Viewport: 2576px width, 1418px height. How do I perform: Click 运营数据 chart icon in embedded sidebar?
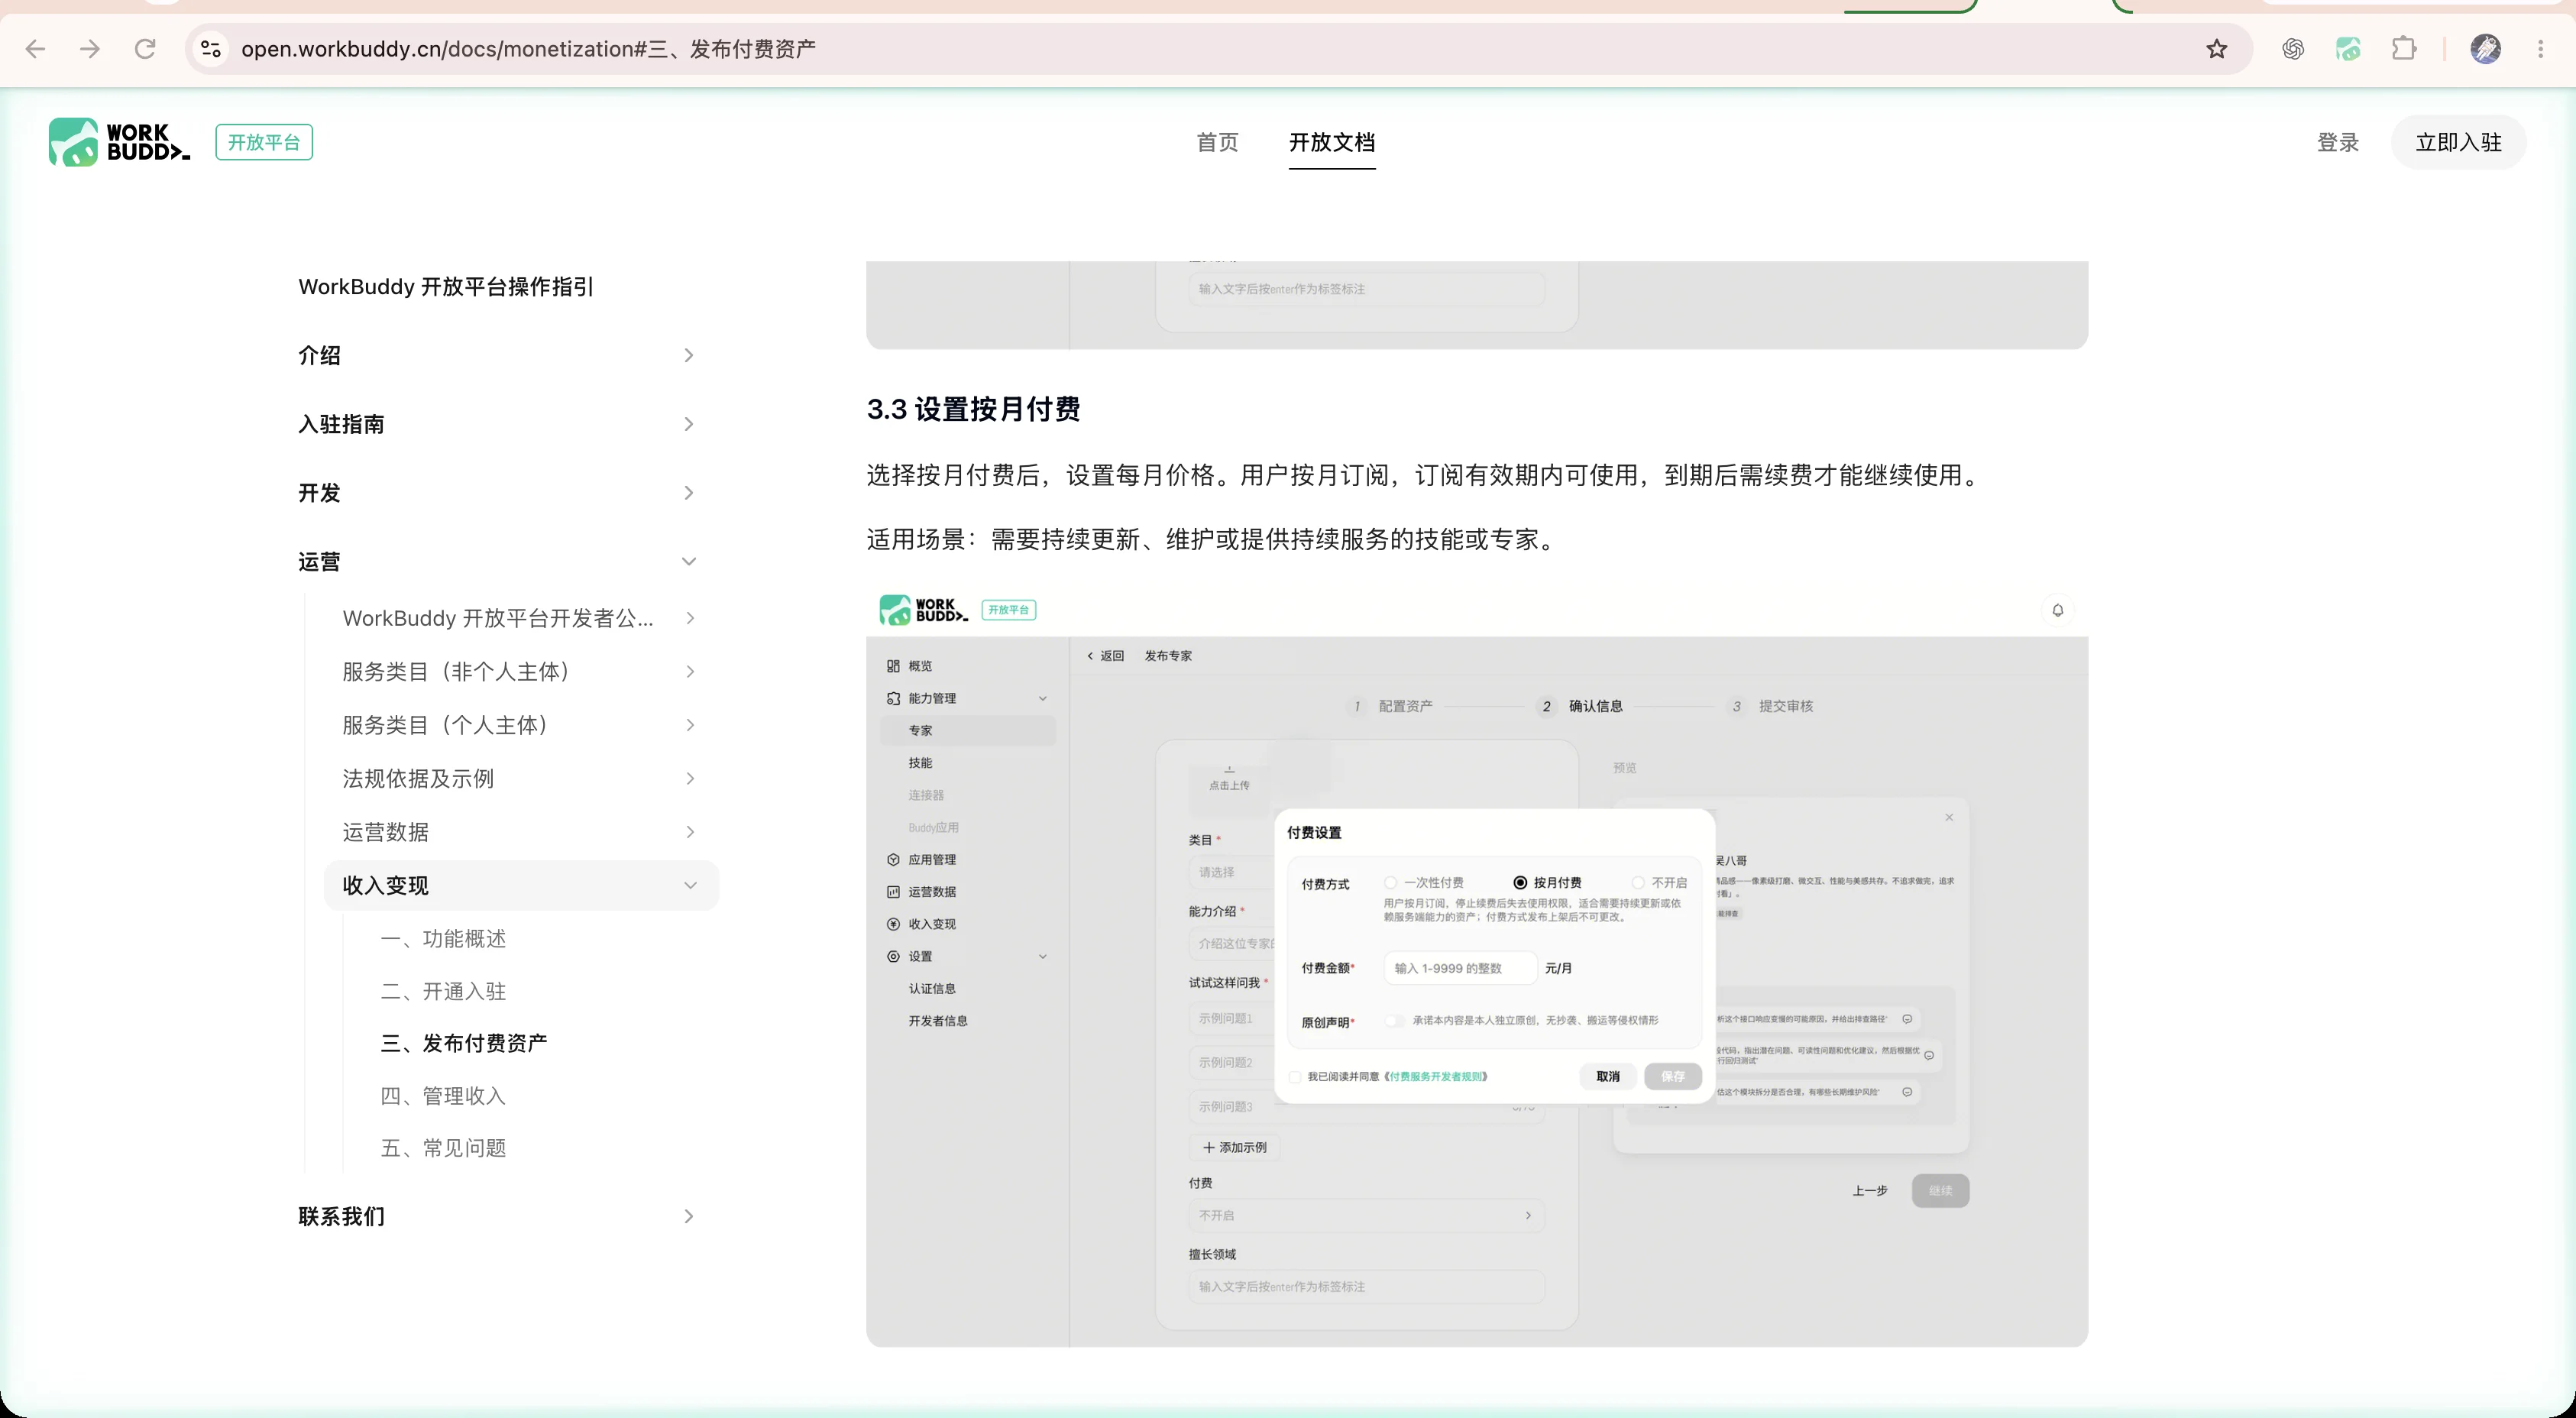893,891
